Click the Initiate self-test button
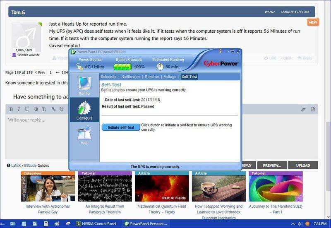Screen dimensions: 331x228 121,127
